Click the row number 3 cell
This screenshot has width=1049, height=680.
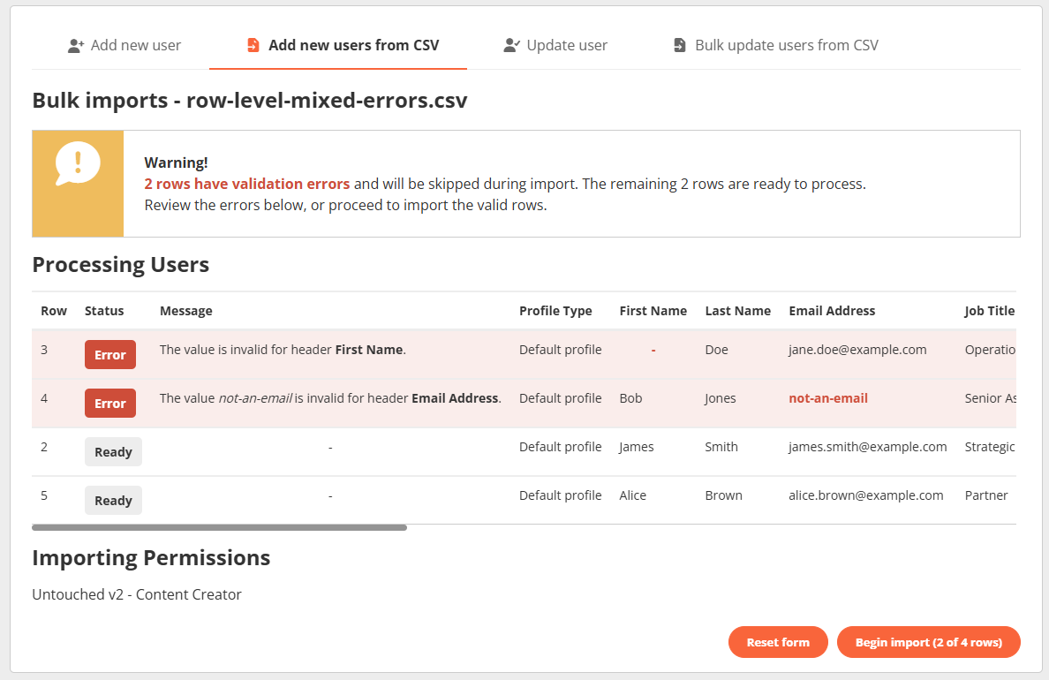coord(44,350)
